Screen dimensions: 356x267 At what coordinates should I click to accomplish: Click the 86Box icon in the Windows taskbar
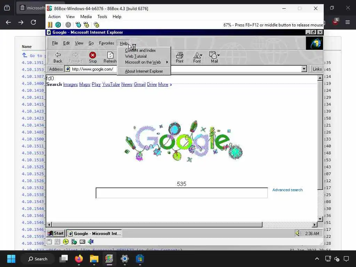click(x=109, y=259)
